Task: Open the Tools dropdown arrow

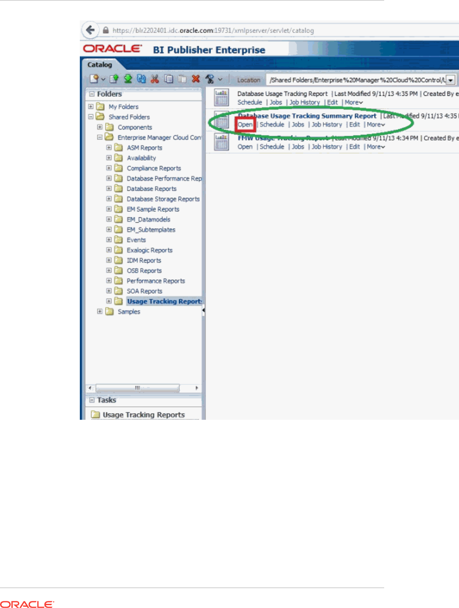Action: pyautogui.click(x=220, y=79)
